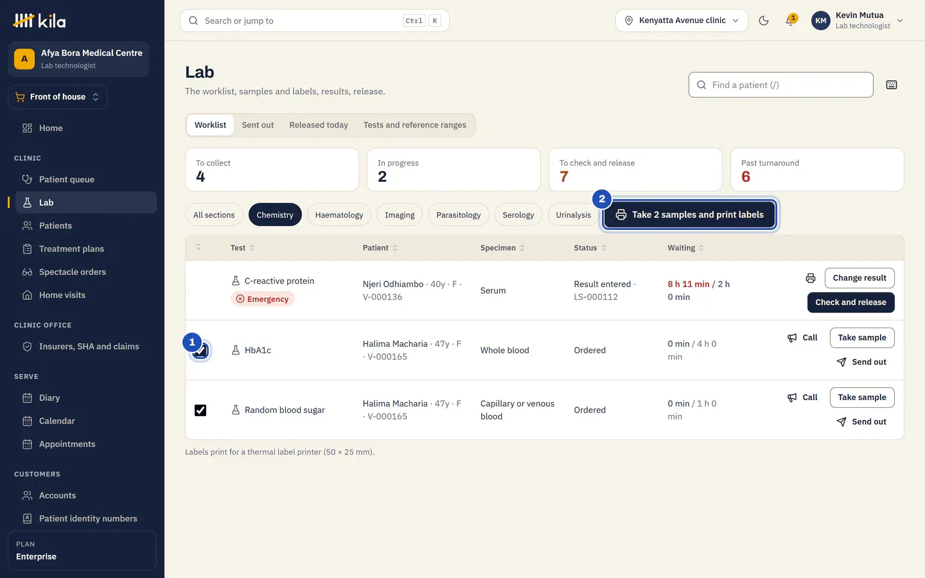The image size is (925, 578).
Task: Sort table by Patient column
Action: click(380, 248)
